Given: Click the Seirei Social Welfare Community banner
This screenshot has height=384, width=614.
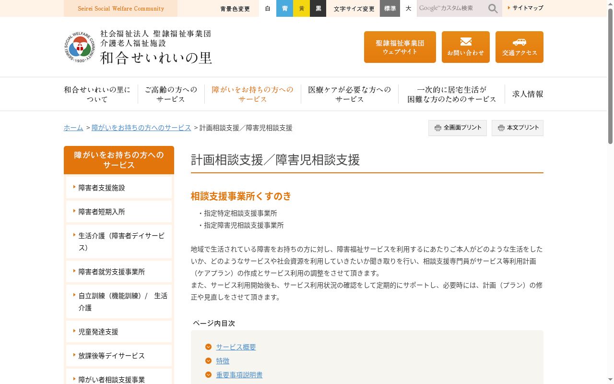Looking at the screenshot, I should (120, 9).
